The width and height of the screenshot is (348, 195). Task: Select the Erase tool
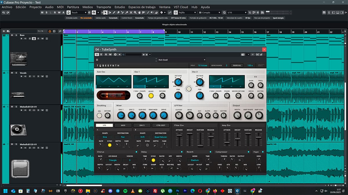[118, 13]
